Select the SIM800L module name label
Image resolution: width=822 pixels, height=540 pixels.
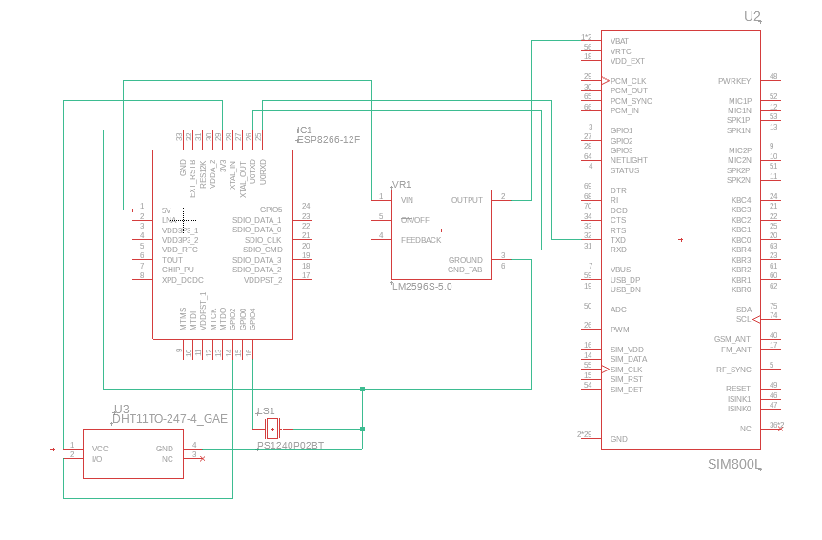(734, 465)
